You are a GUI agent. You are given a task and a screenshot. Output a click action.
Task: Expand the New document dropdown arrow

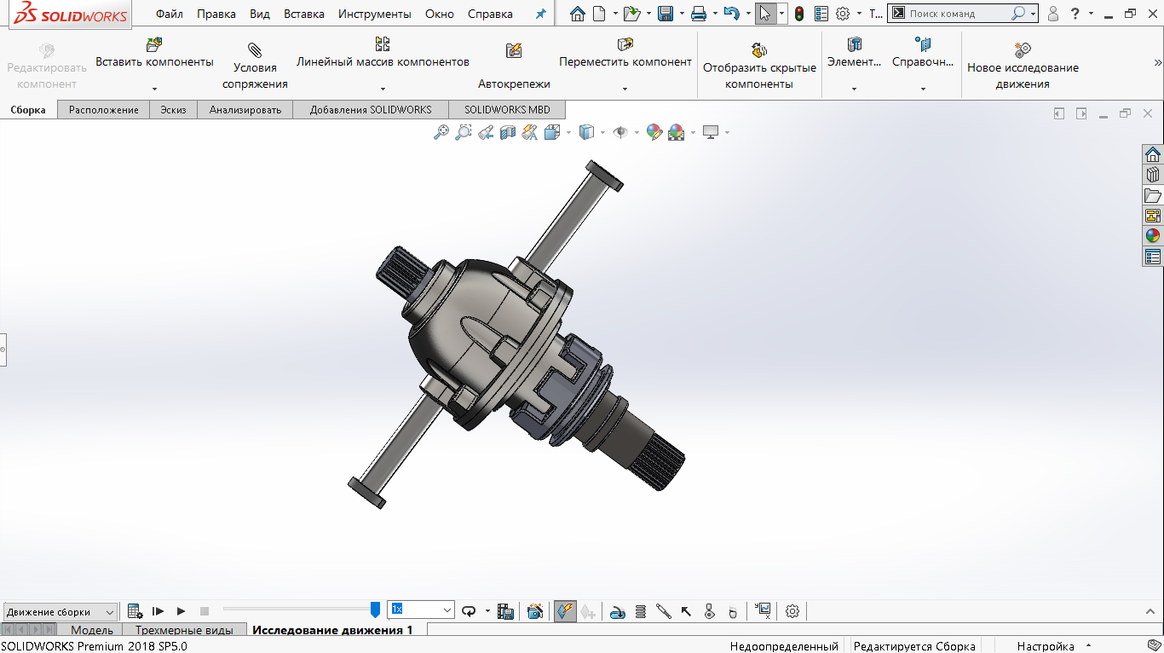click(x=615, y=14)
